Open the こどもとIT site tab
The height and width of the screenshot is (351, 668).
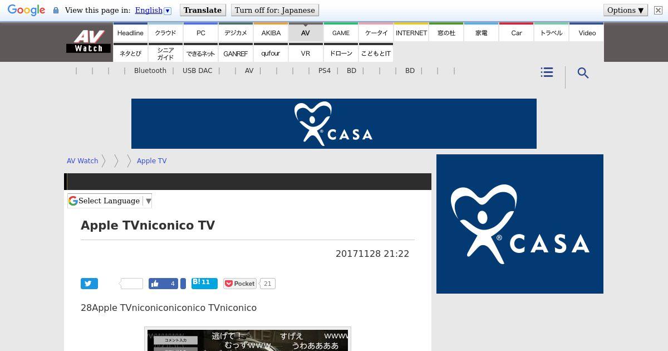pos(376,53)
